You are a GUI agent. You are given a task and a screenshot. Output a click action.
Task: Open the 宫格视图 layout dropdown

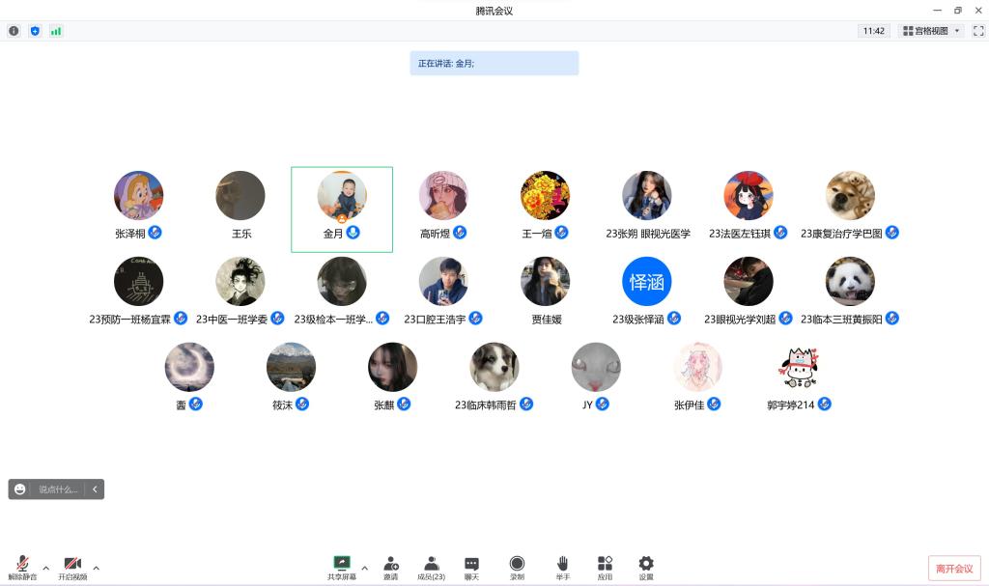(931, 31)
